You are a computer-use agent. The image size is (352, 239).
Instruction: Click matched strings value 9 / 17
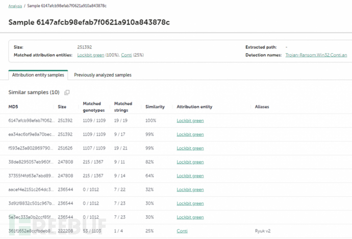point(119,134)
